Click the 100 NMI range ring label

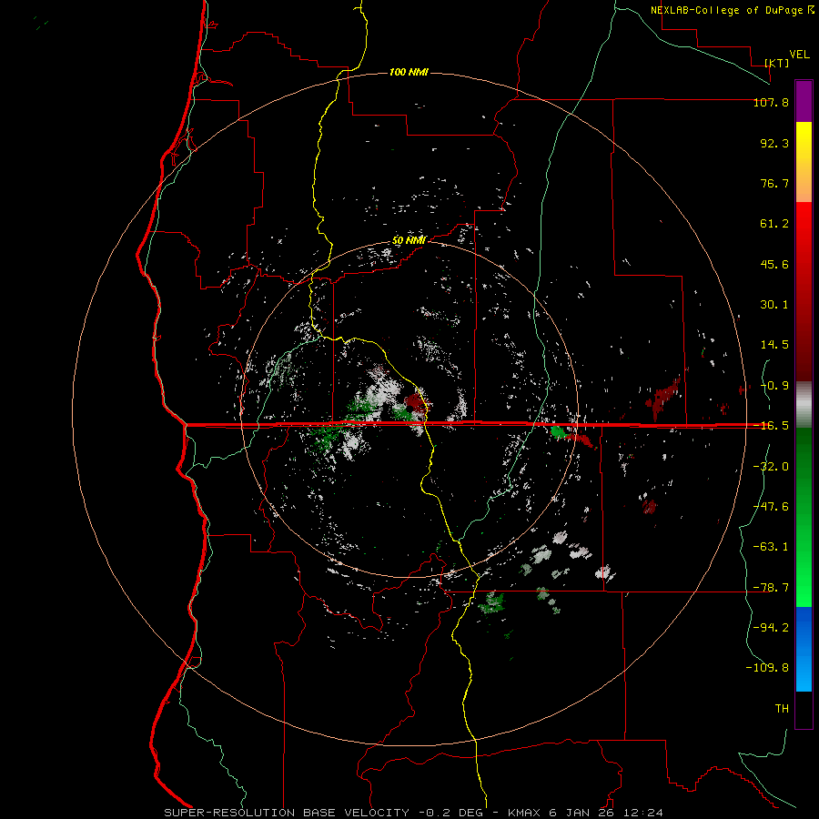(x=409, y=72)
